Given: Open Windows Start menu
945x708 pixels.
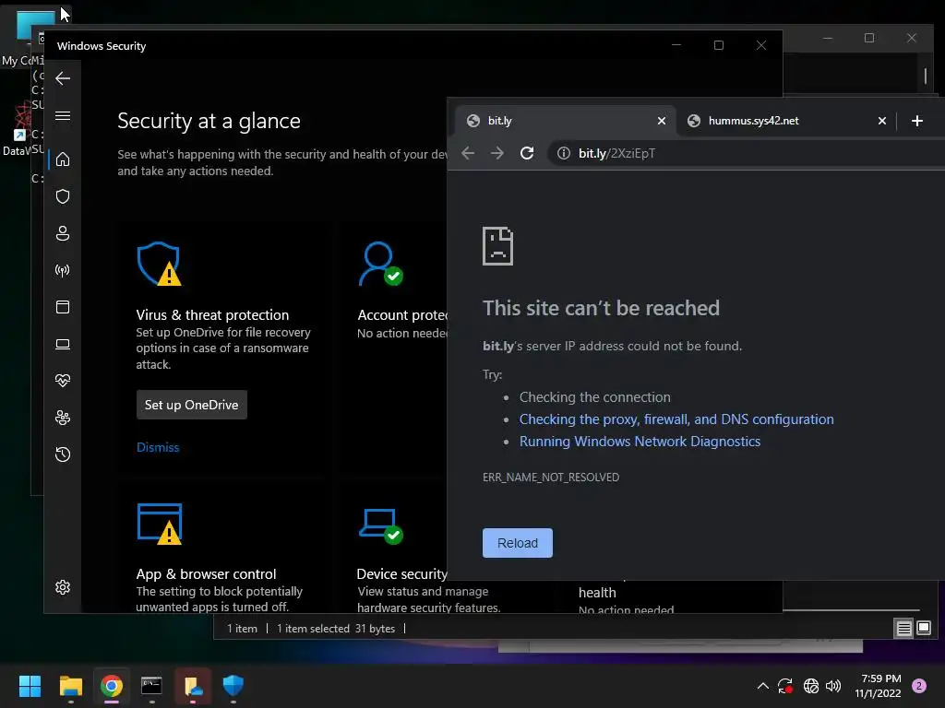Looking at the screenshot, I should (30, 686).
